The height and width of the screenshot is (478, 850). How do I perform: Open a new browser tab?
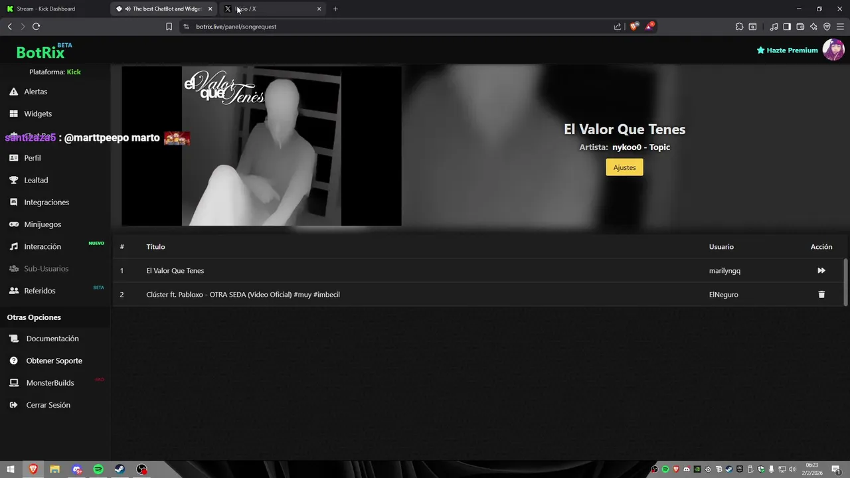335,9
